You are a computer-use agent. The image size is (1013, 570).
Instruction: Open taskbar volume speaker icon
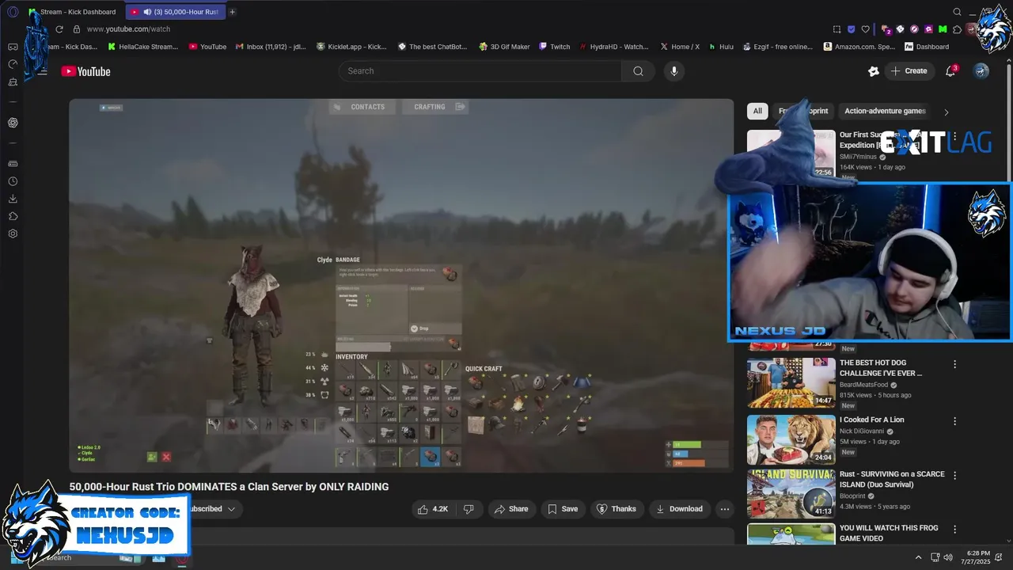[x=948, y=557]
